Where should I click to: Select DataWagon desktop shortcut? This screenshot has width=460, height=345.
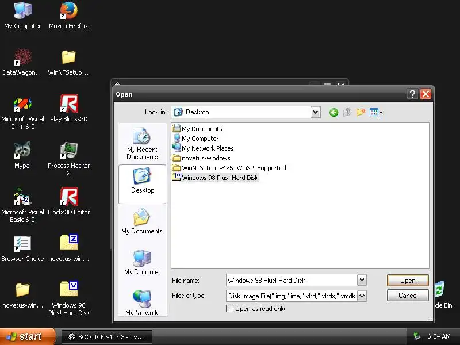click(22, 62)
